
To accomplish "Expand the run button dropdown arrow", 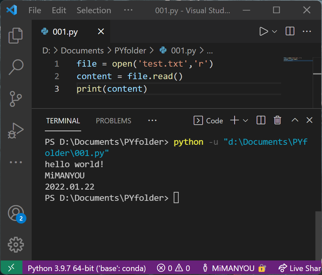I will click(x=274, y=32).
